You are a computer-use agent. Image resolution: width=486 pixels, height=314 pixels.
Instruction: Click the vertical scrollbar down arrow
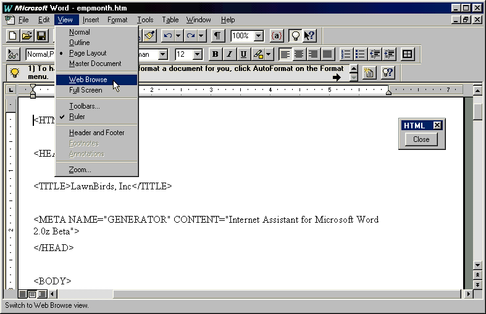click(x=478, y=265)
